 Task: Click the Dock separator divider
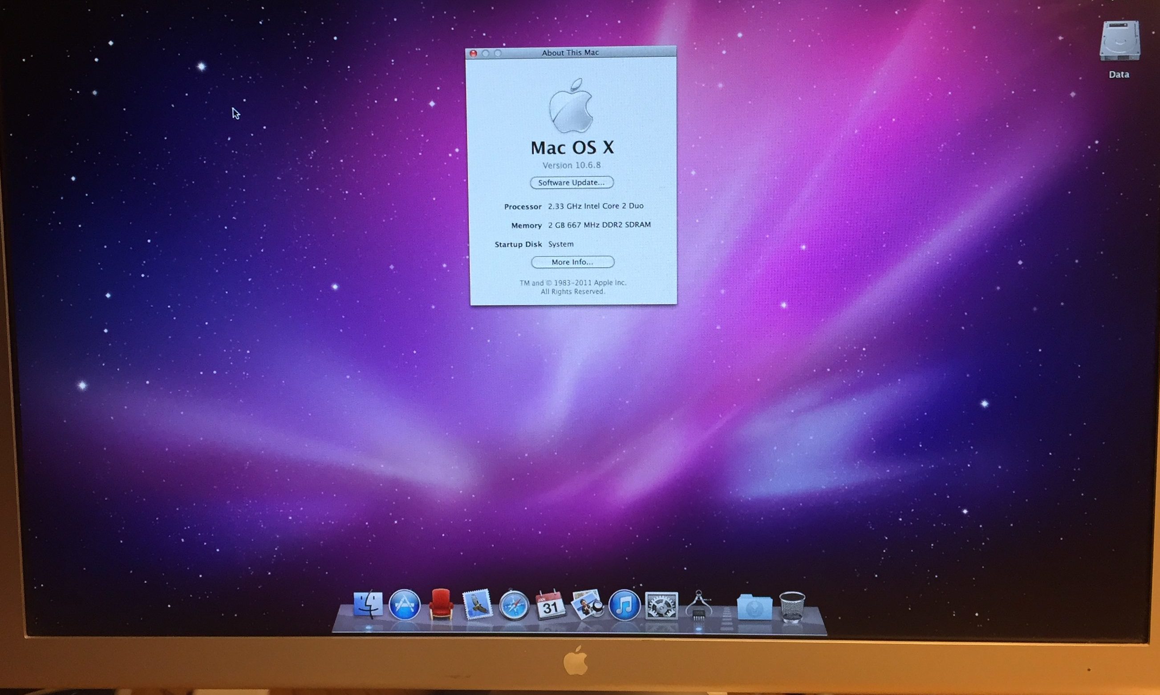pyautogui.click(x=726, y=617)
